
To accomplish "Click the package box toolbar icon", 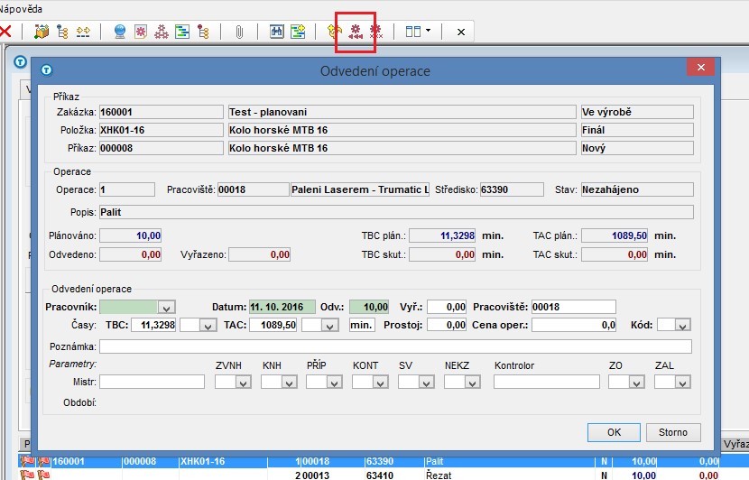I will [42, 32].
